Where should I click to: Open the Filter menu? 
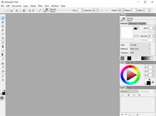(x=40, y=6)
